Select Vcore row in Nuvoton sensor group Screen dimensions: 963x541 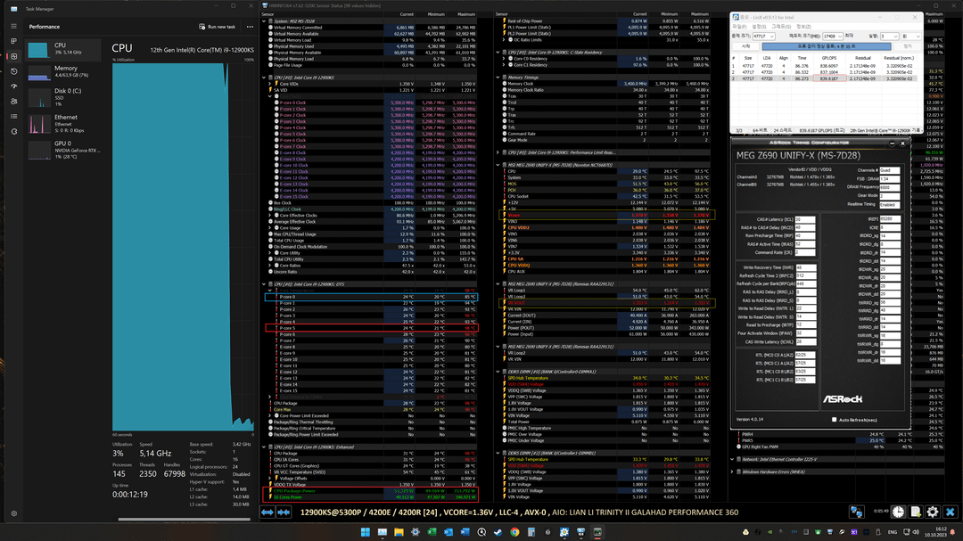coord(607,216)
